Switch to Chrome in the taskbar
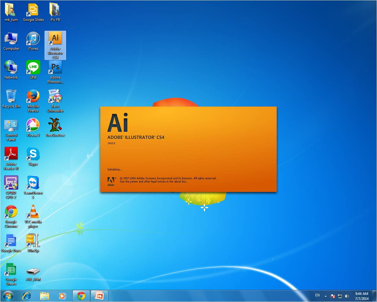Screen dimensions: 377x302 point(81,296)
